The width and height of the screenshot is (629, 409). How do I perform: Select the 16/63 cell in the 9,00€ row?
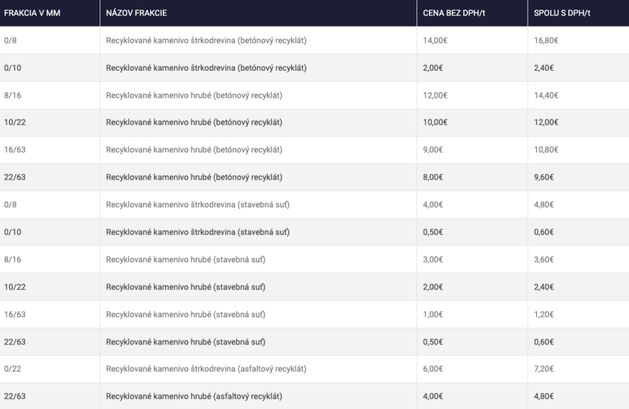click(x=50, y=150)
